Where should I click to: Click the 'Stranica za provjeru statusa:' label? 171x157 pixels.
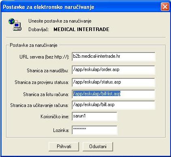pyautogui.click(x=42, y=82)
